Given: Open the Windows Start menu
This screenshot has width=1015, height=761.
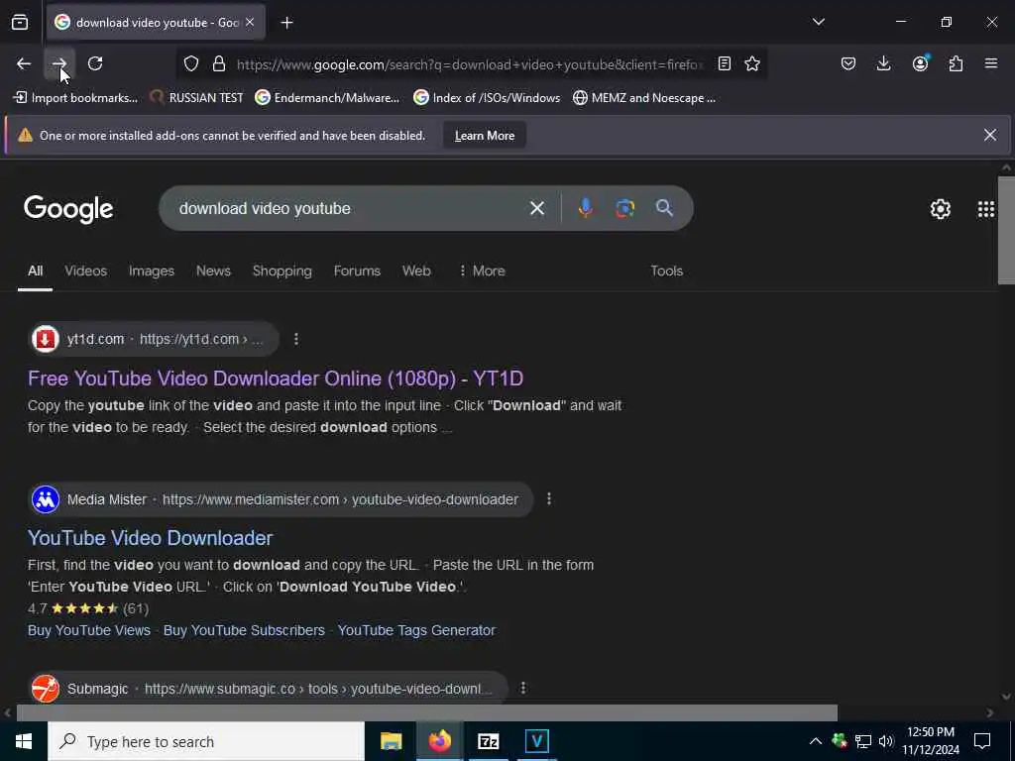Looking at the screenshot, I should [24, 741].
